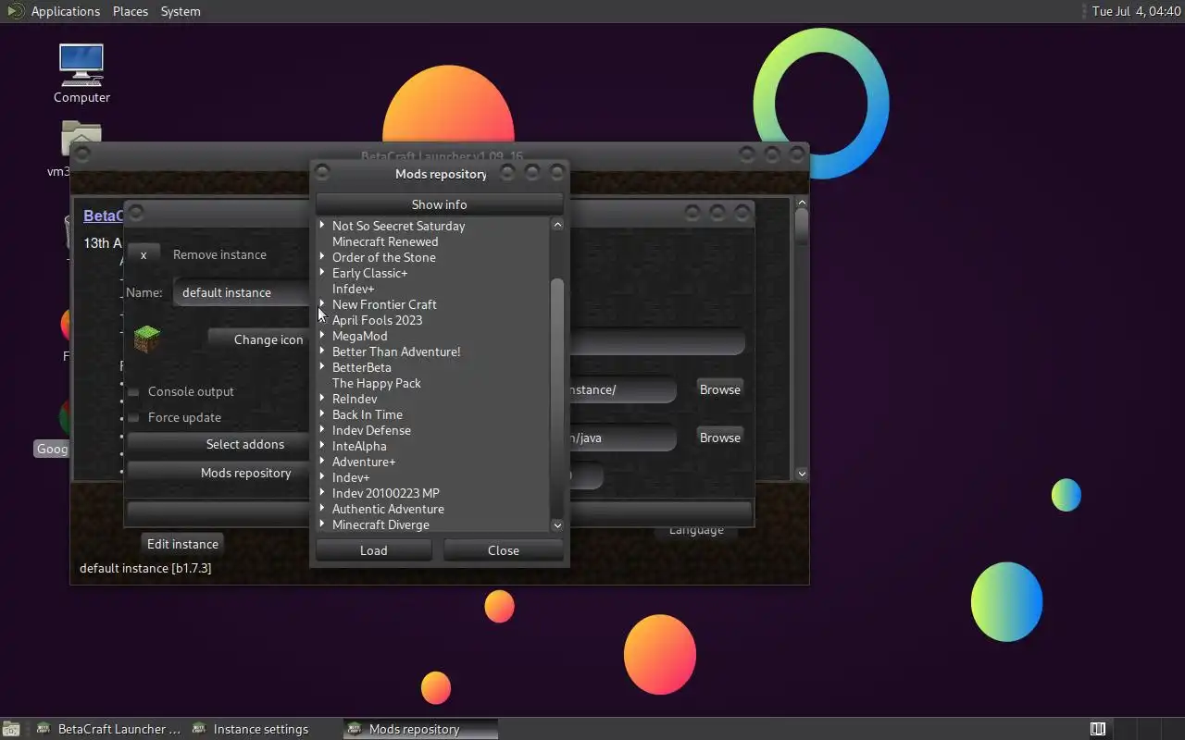1185x740 pixels.
Task: Select the Indev Defense entry
Action: tap(371, 430)
